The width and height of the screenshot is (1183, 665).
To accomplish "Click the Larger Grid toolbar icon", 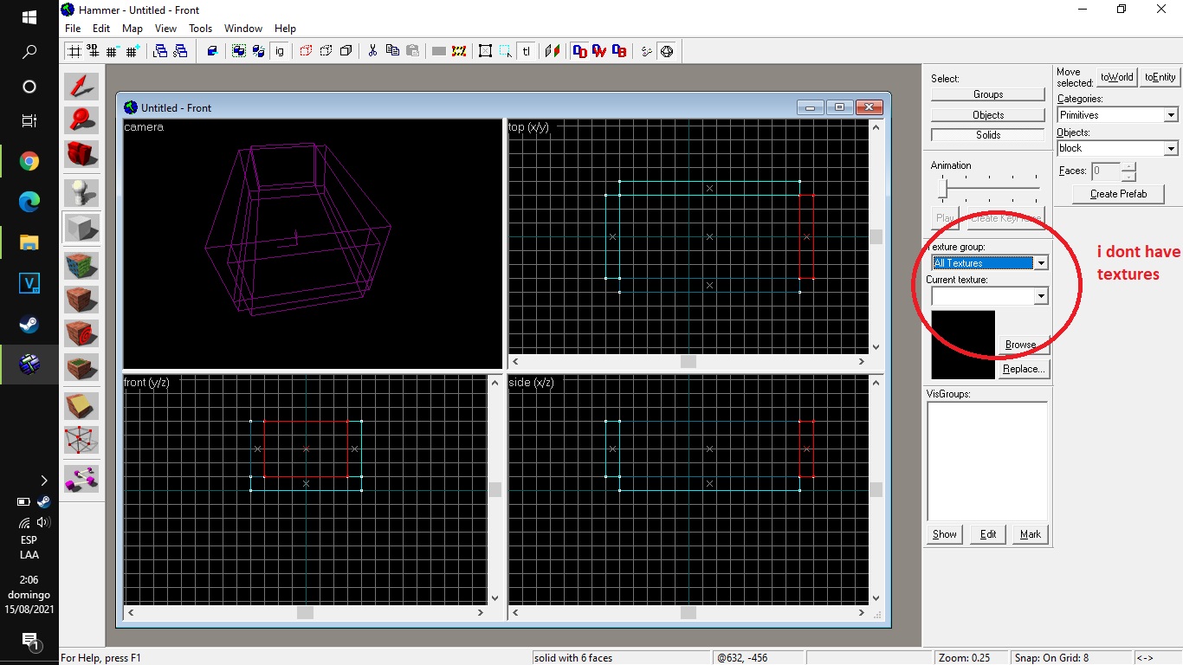I will [133, 51].
